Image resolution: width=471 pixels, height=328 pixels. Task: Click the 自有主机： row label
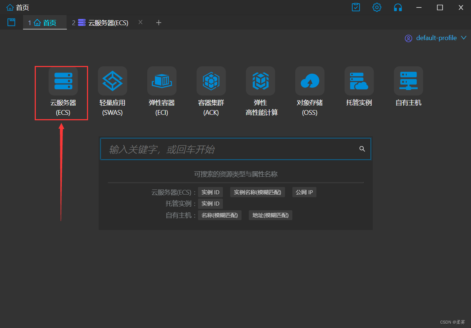tap(181, 215)
